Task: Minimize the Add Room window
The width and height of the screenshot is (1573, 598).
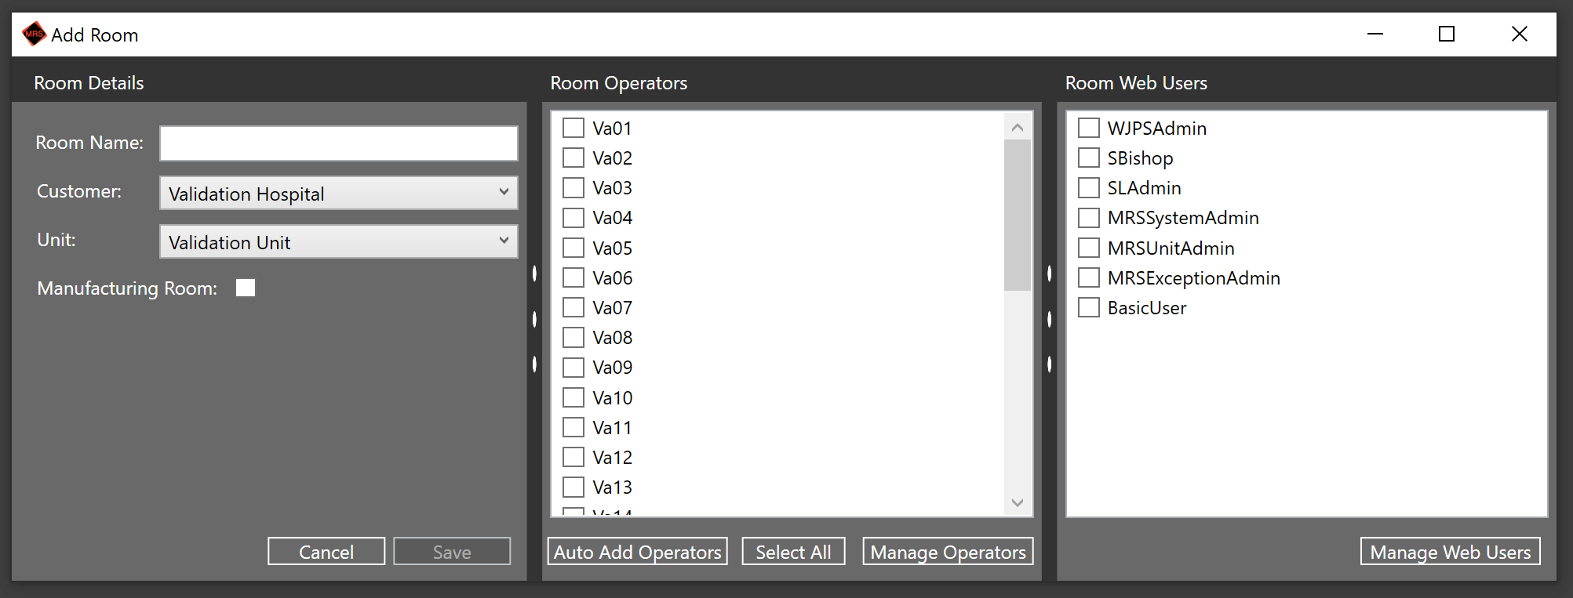Action: pos(1375,34)
